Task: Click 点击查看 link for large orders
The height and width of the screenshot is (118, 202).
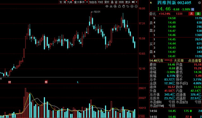Action: pyautogui.click(x=194, y=61)
